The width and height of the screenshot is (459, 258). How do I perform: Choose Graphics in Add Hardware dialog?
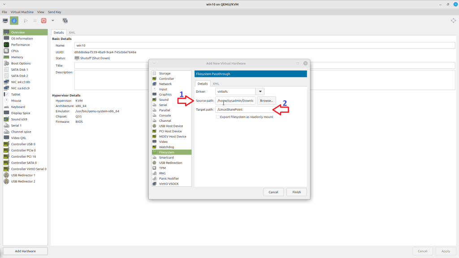[x=172, y=95]
